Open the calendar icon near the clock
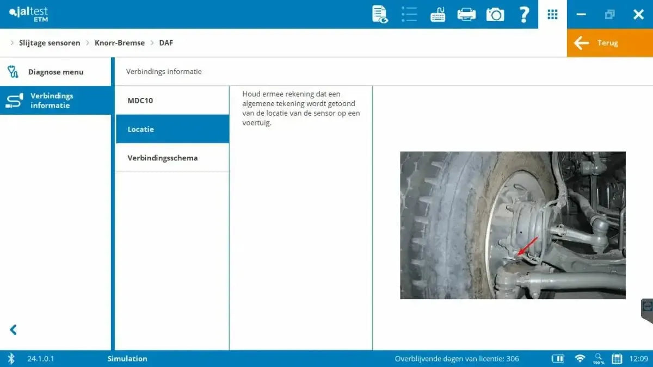Screen dimensions: 653x367 click(x=617, y=358)
